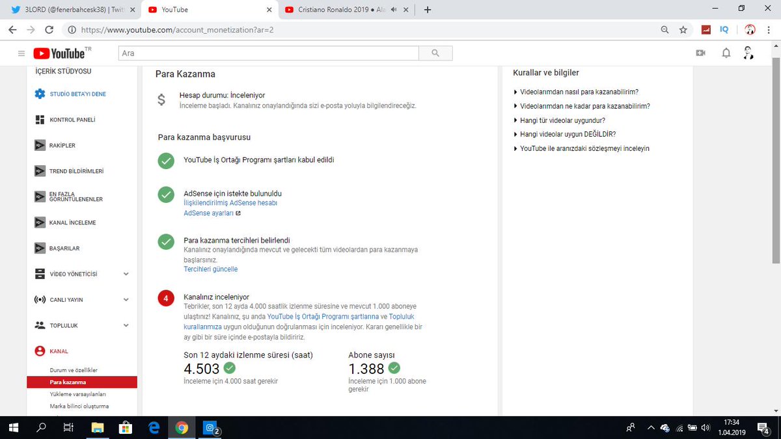Open Marka bilinci oluşturma submenu item

[x=79, y=406]
